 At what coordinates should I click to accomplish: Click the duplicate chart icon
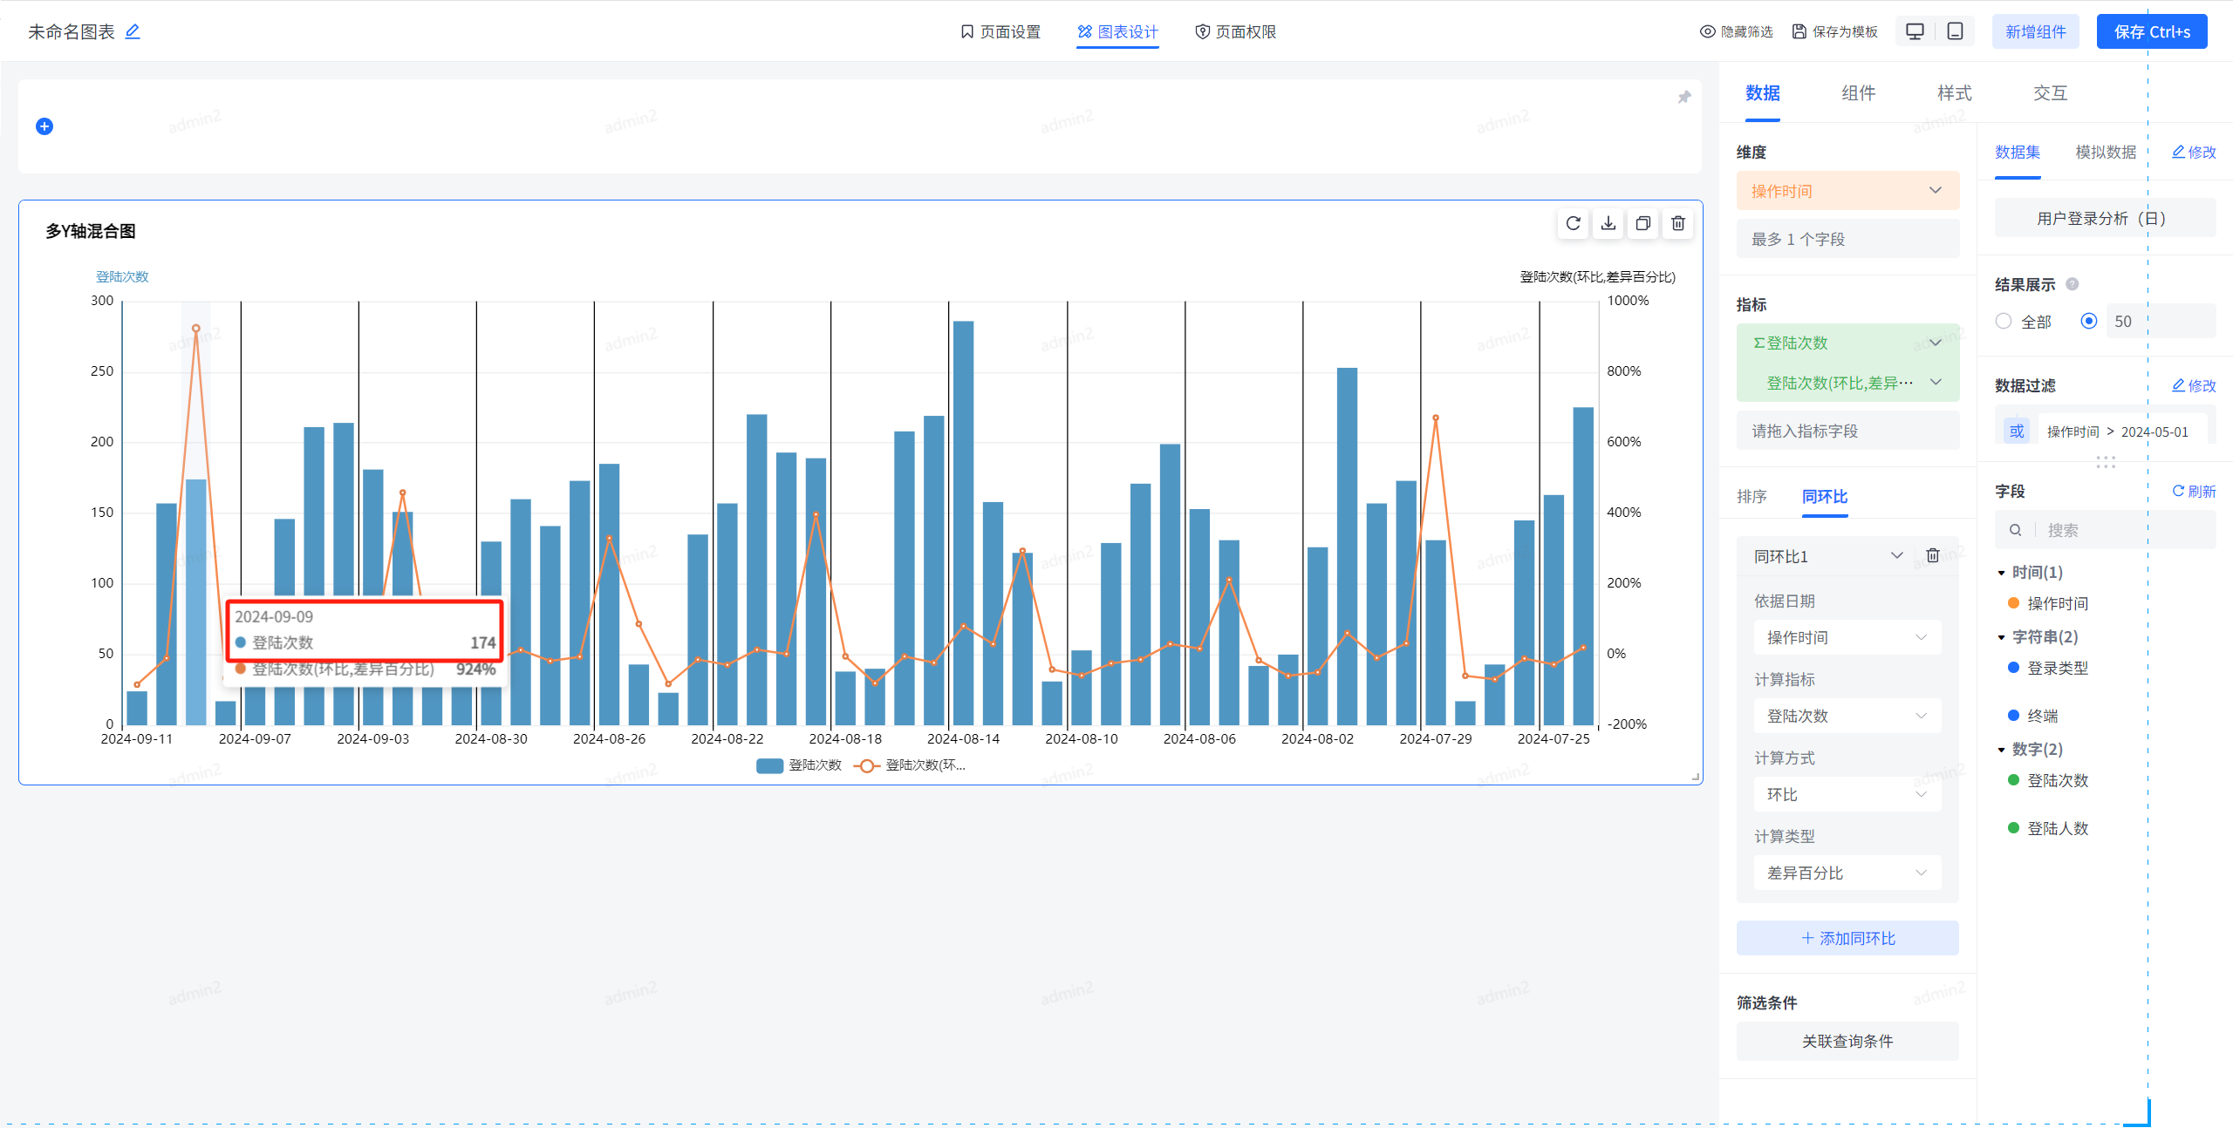pyautogui.click(x=1642, y=224)
